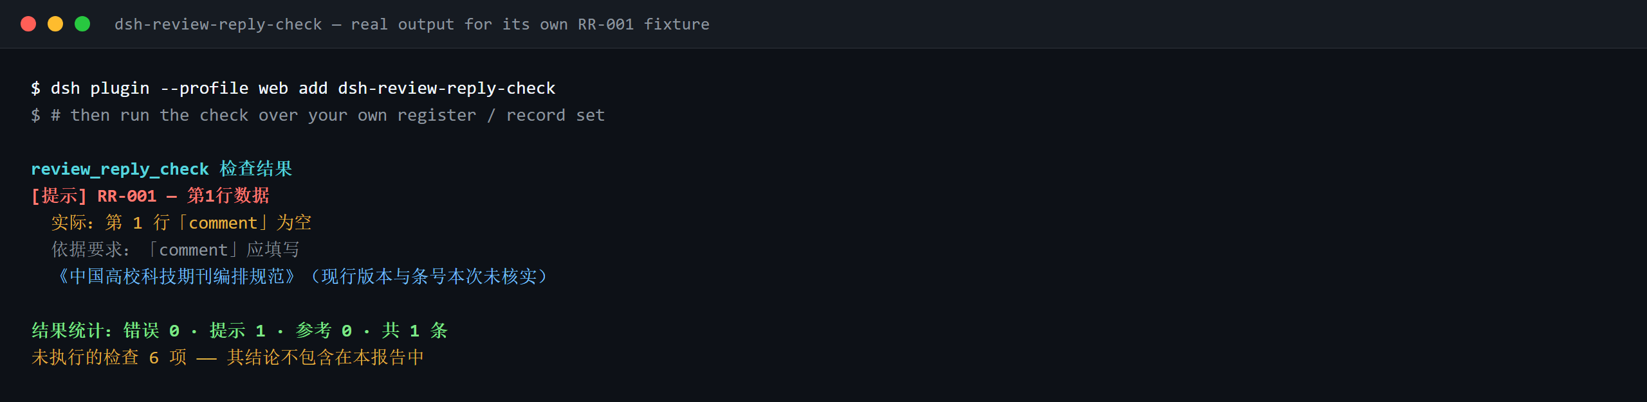Click the dsh plugin add command line
The width and height of the screenshot is (1647, 402).
tap(293, 88)
